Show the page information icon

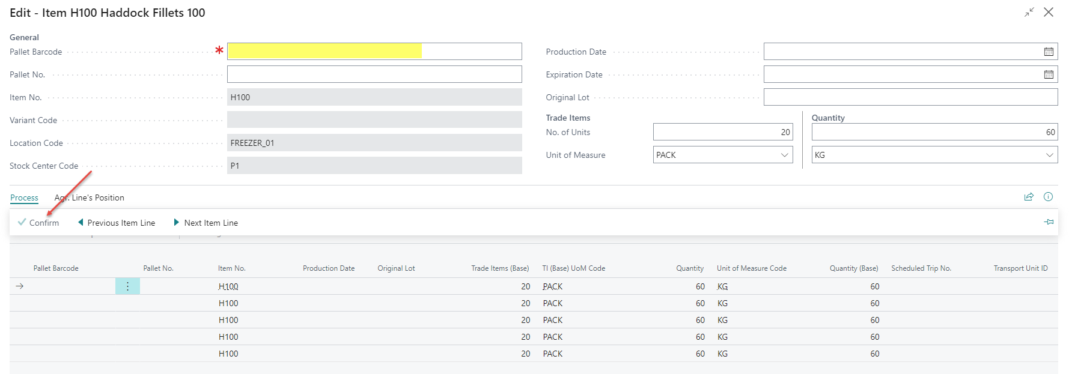pyautogui.click(x=1048, y=197)
